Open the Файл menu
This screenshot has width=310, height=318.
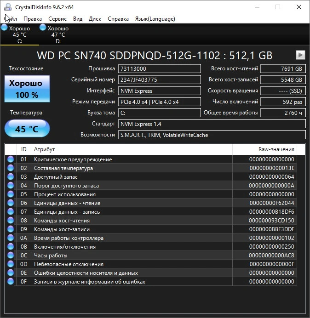click(x=11, y=19)
